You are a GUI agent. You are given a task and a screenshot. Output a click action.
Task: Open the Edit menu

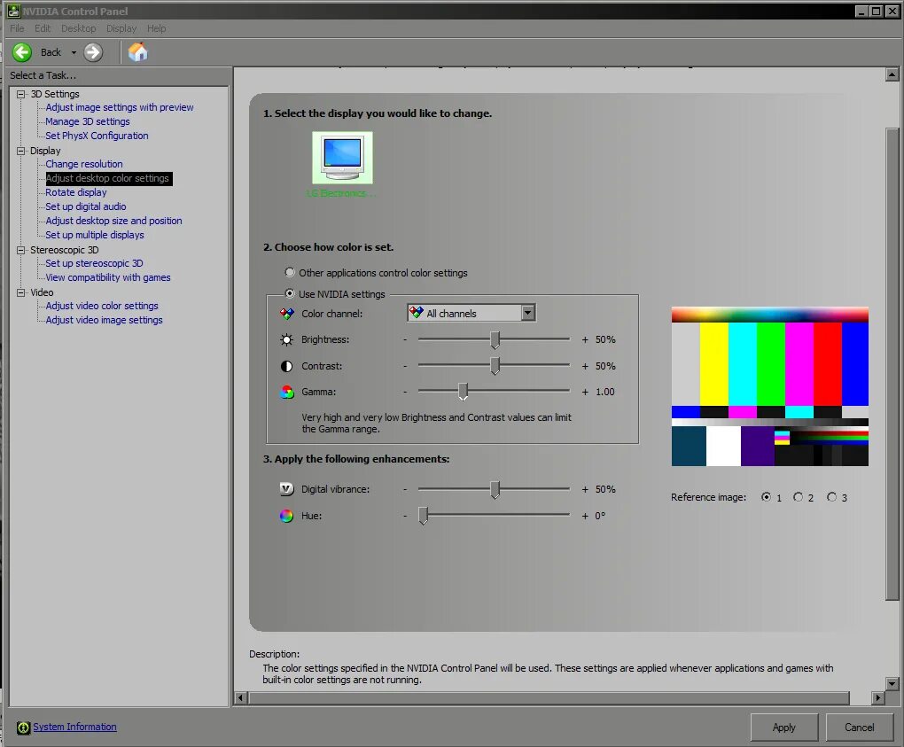[42, 28]
